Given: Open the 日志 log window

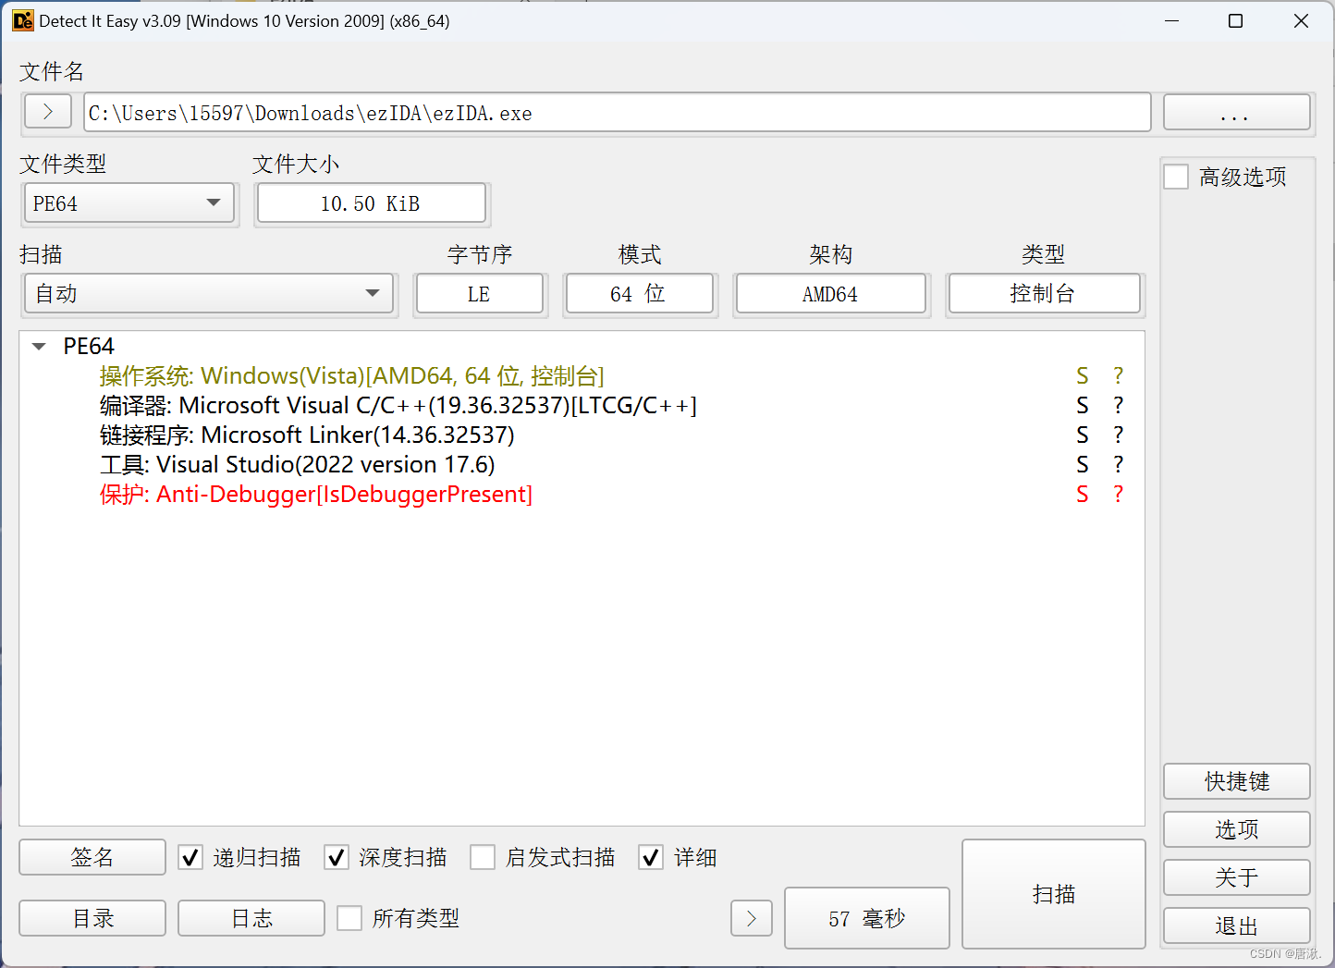Looking at the screenshot, I should click(x=251, y=917).
